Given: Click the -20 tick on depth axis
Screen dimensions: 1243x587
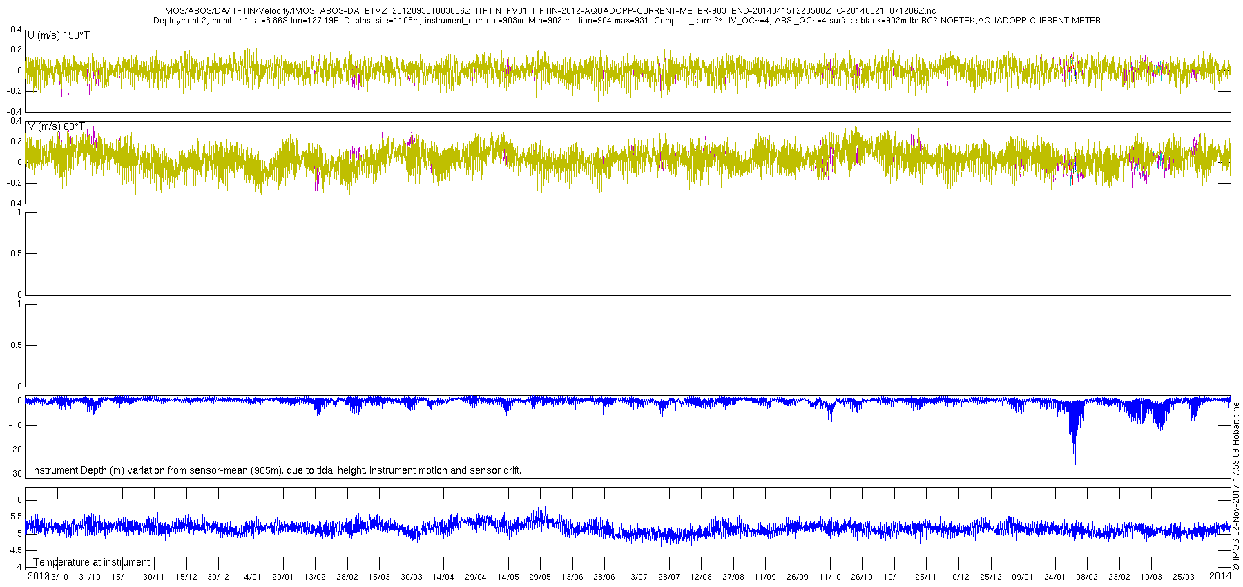Looking at the screenshot, I should 15,450.
